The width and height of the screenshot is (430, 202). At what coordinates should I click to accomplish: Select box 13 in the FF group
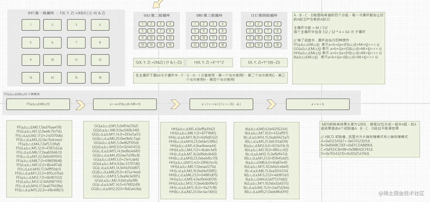pyautogui.click(x=31, y=78)
